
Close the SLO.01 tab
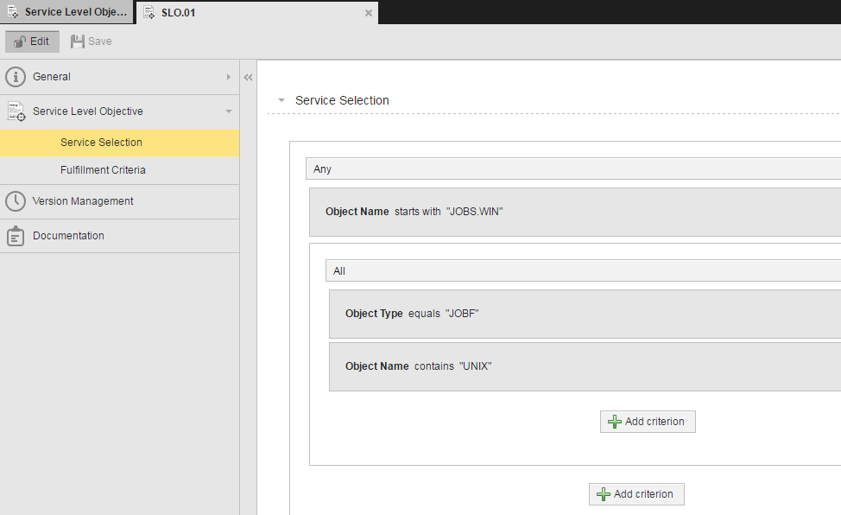369,12
